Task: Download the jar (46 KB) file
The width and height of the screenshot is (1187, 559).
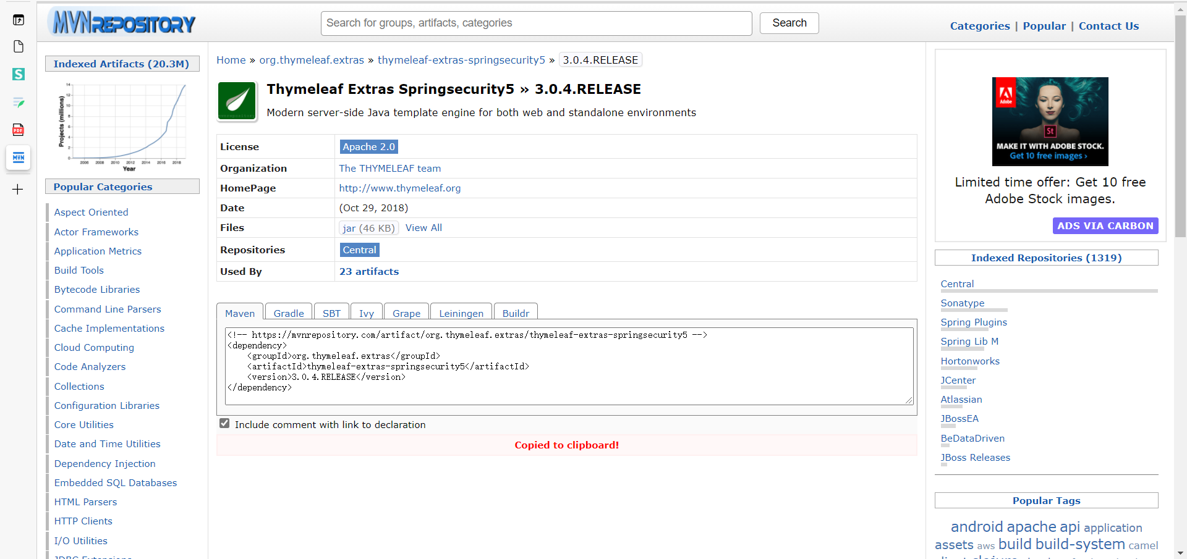Action: click(x=369, y=228)
